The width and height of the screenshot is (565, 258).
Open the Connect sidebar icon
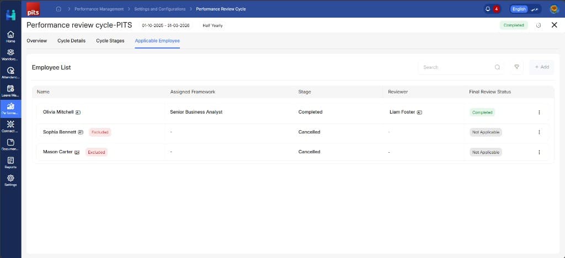tap(10, 127)
